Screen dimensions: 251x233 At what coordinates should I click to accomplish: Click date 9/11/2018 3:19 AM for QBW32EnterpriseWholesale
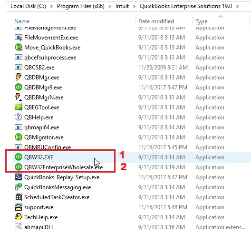tap(162, 167)
